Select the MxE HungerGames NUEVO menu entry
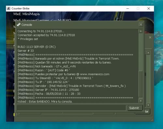 coord(42,20)
